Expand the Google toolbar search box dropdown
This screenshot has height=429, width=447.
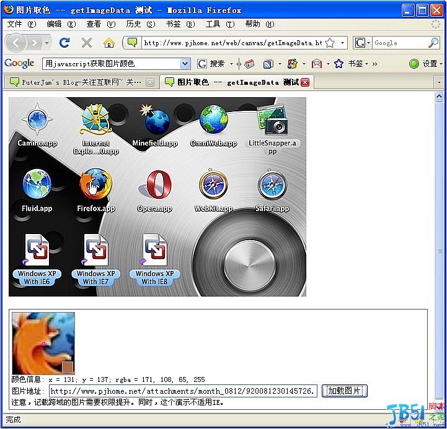pyautogui.click(x=185, y=64)
